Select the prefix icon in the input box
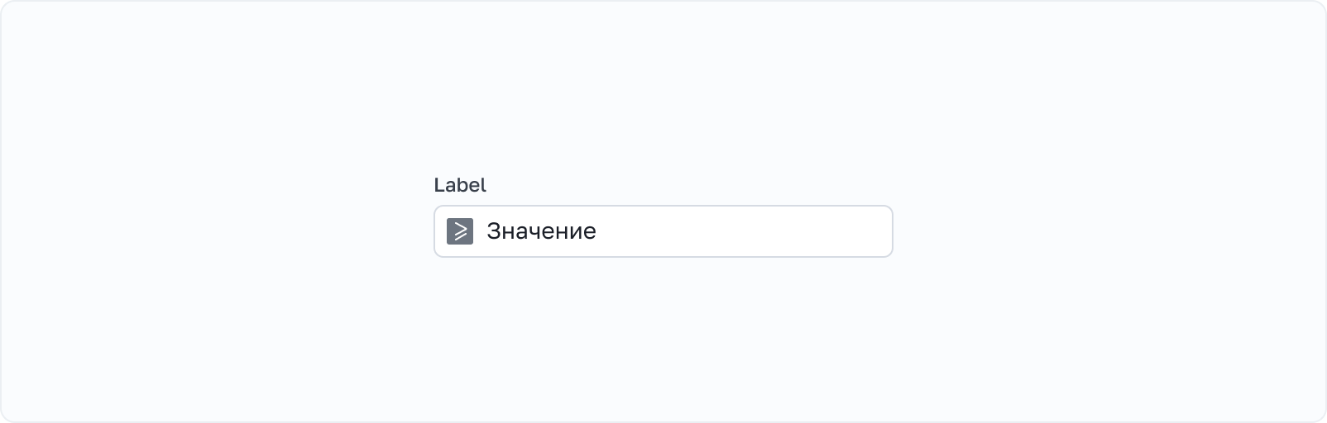 point(460,231)
